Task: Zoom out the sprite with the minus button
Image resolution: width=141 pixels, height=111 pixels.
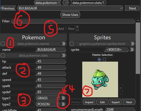Action: tap(120, 94)
